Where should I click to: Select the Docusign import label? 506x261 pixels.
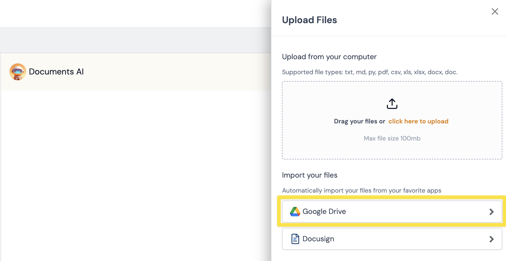coord(318,239)
